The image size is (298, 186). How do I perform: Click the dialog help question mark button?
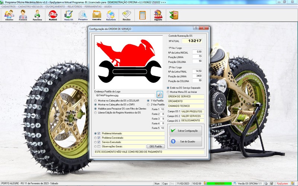click(x=196, y=28)
